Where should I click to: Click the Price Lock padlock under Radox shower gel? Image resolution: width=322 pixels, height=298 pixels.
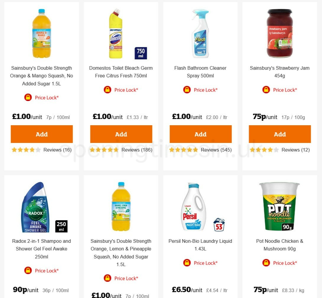(28, 271)
